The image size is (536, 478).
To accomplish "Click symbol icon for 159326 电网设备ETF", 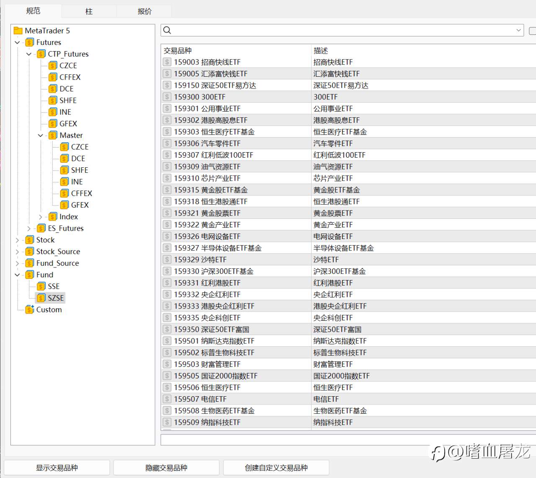I will (167, 236).
